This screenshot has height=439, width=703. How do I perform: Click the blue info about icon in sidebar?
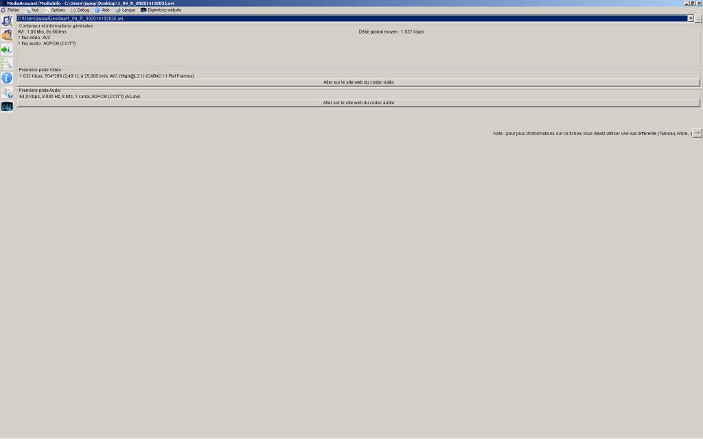[7, 78]
